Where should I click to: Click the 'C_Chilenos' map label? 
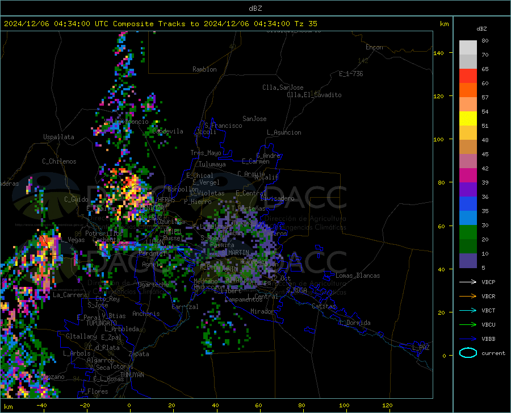tap(59, 161)
